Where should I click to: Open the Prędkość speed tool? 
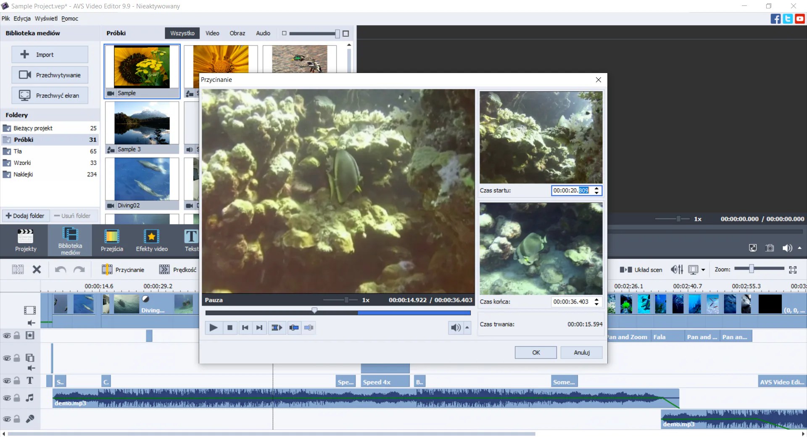[x=178, y=270]
